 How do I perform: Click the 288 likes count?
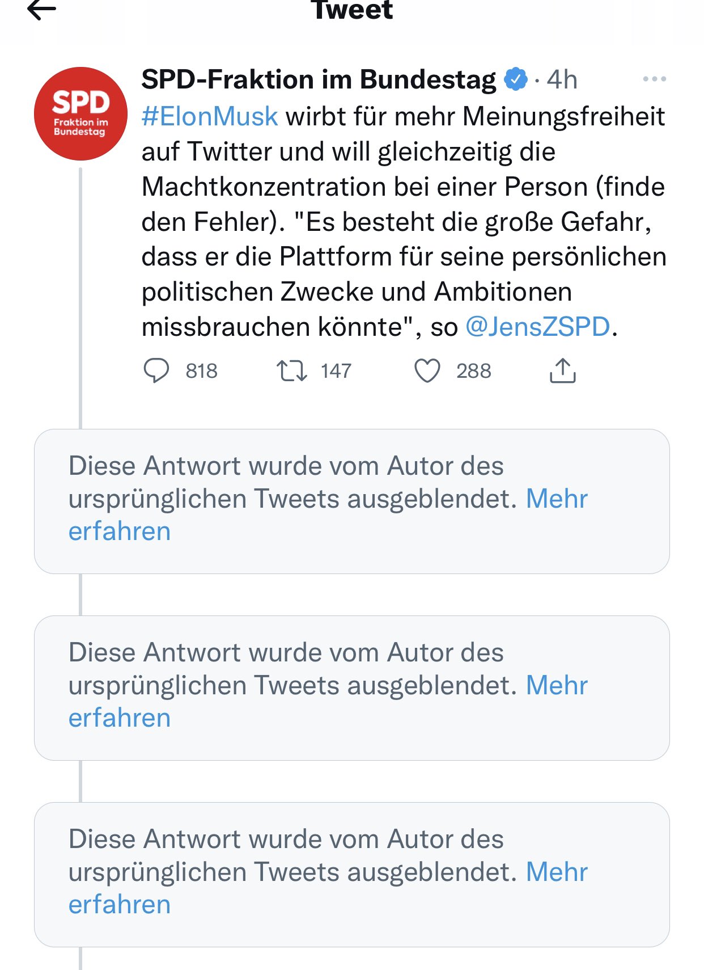click(x=473, y=371)
